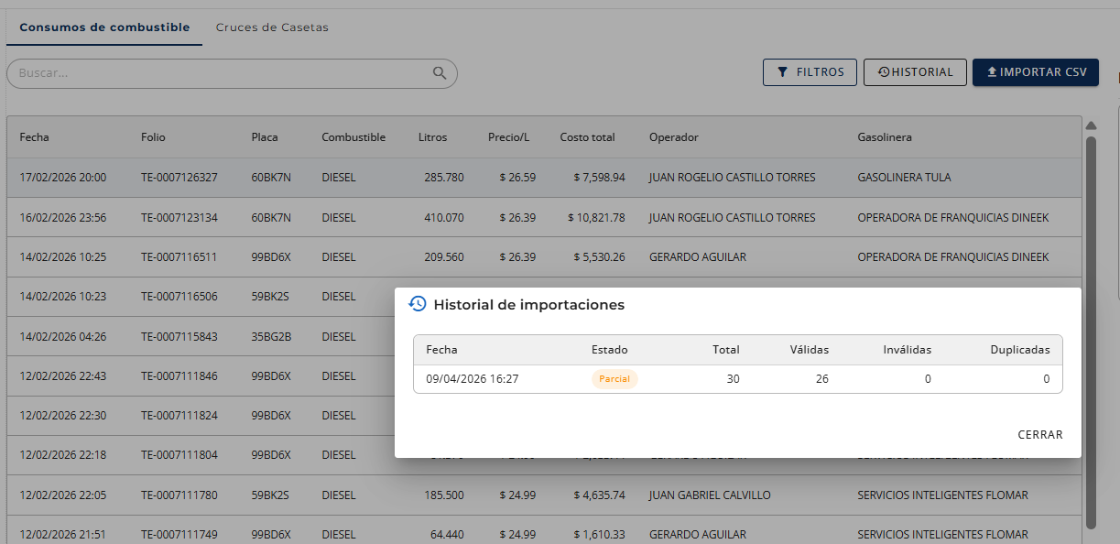Click the table vertical scrollbar thumb
Screen dimensions: 1120x544
1091,332
